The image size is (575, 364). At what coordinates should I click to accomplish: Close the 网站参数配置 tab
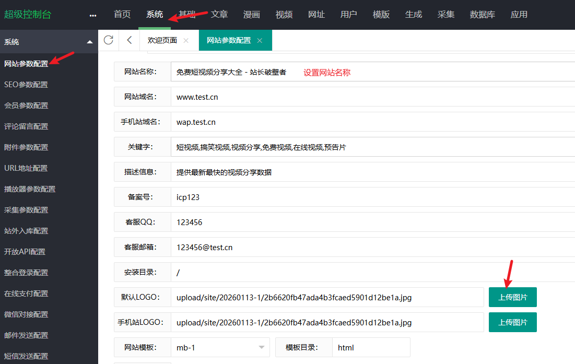click(x=260, y=41)
